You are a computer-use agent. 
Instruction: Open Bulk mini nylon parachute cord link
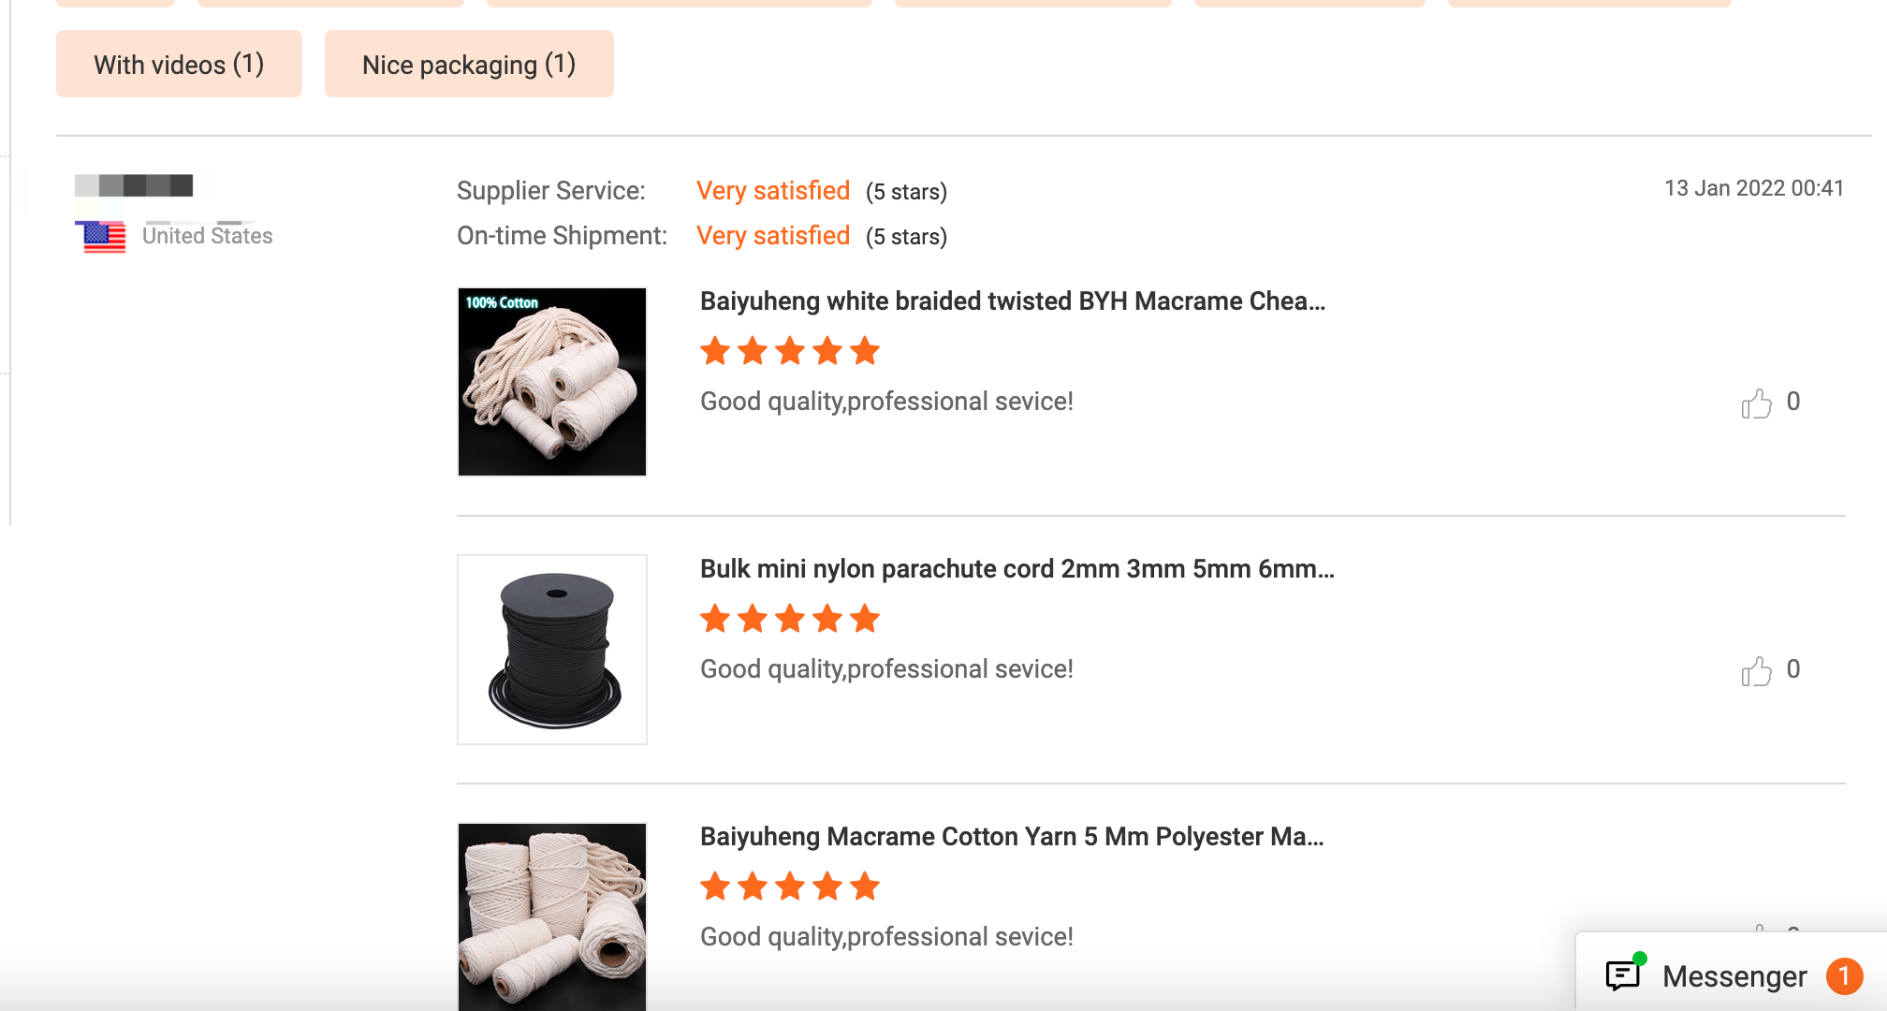pyautogui.click(x=1017, y=569)
